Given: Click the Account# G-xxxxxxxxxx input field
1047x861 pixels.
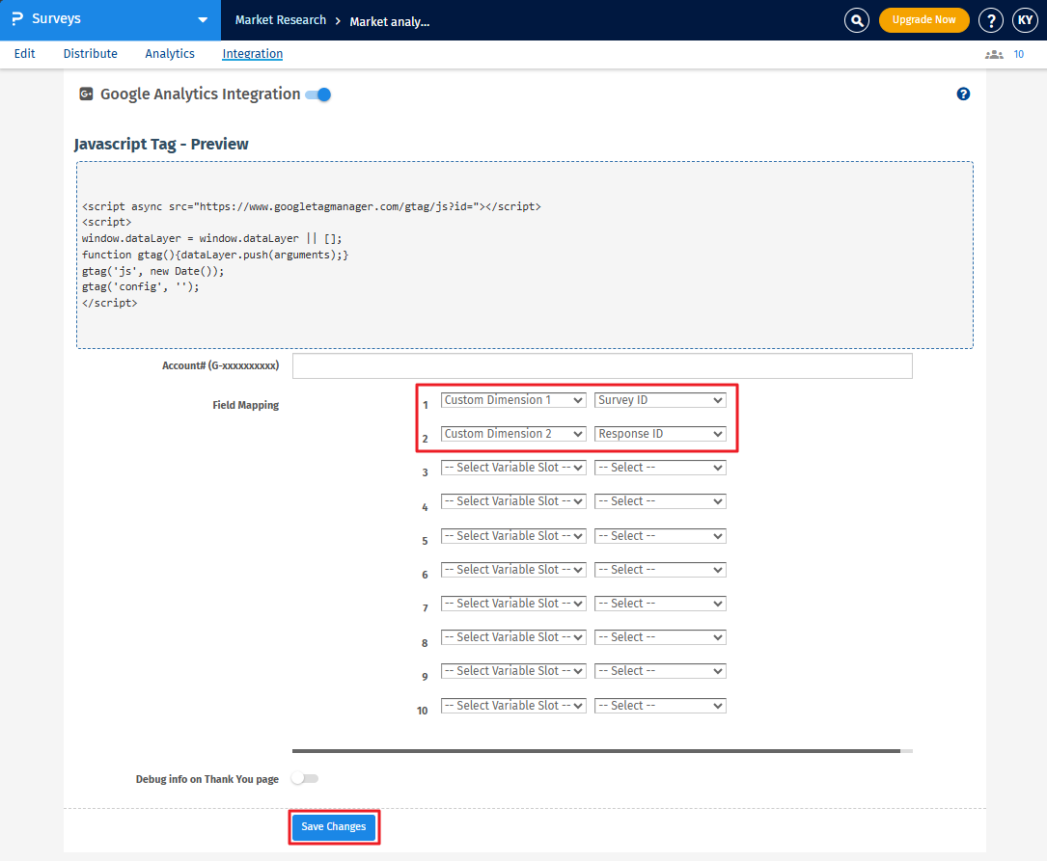Looking at the screenshot, I should [x=602, y=366].
